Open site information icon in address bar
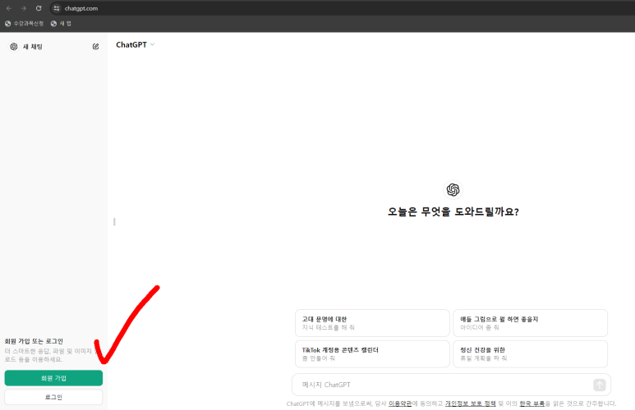Screen dimensions: 635x410 57,8
